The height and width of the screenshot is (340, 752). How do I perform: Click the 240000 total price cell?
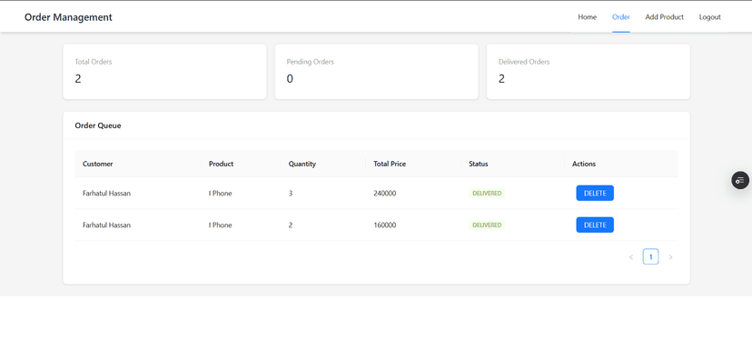[x=385, y=194]
